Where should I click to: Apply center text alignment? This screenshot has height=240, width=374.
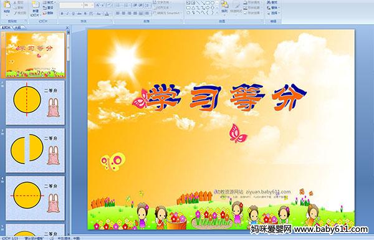(123, 13)
